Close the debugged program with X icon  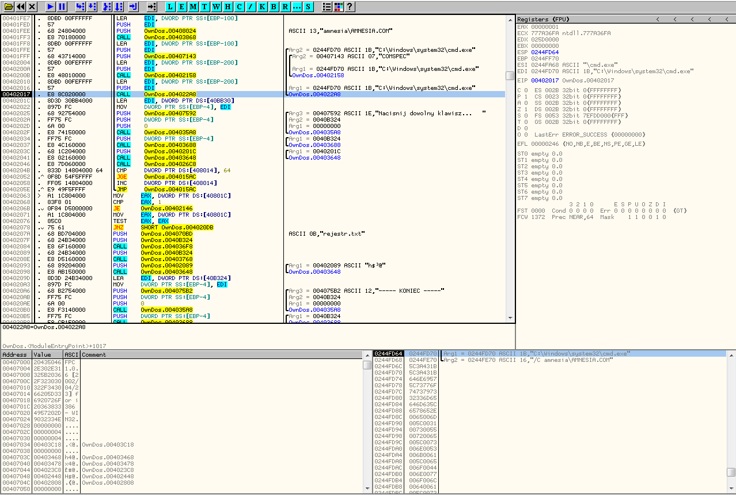point(32,7)
